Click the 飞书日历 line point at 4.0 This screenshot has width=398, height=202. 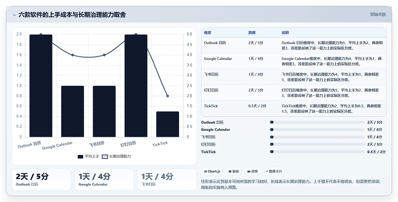pos(104,55)
